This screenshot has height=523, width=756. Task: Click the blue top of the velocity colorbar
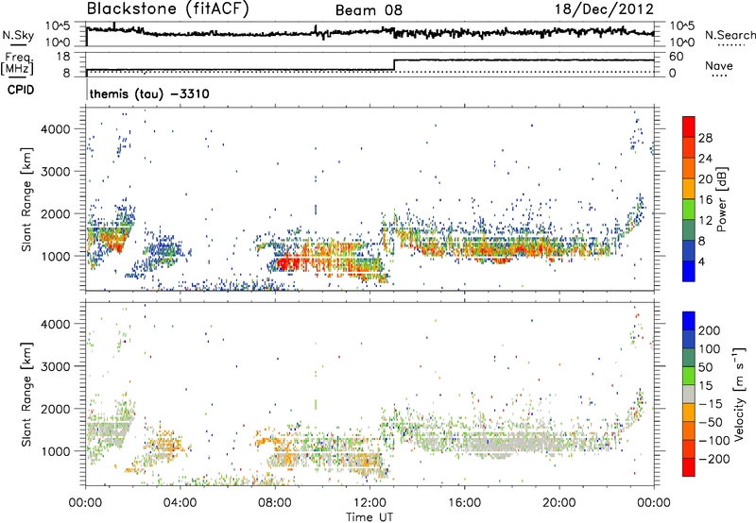689,320
